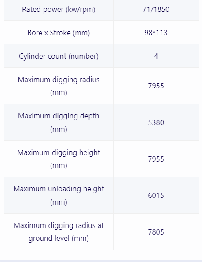The width and height of the screenshot is (202, 262).
Task: Click the Bore x Stroke (mm) label
Action: [x=59, y=33]
